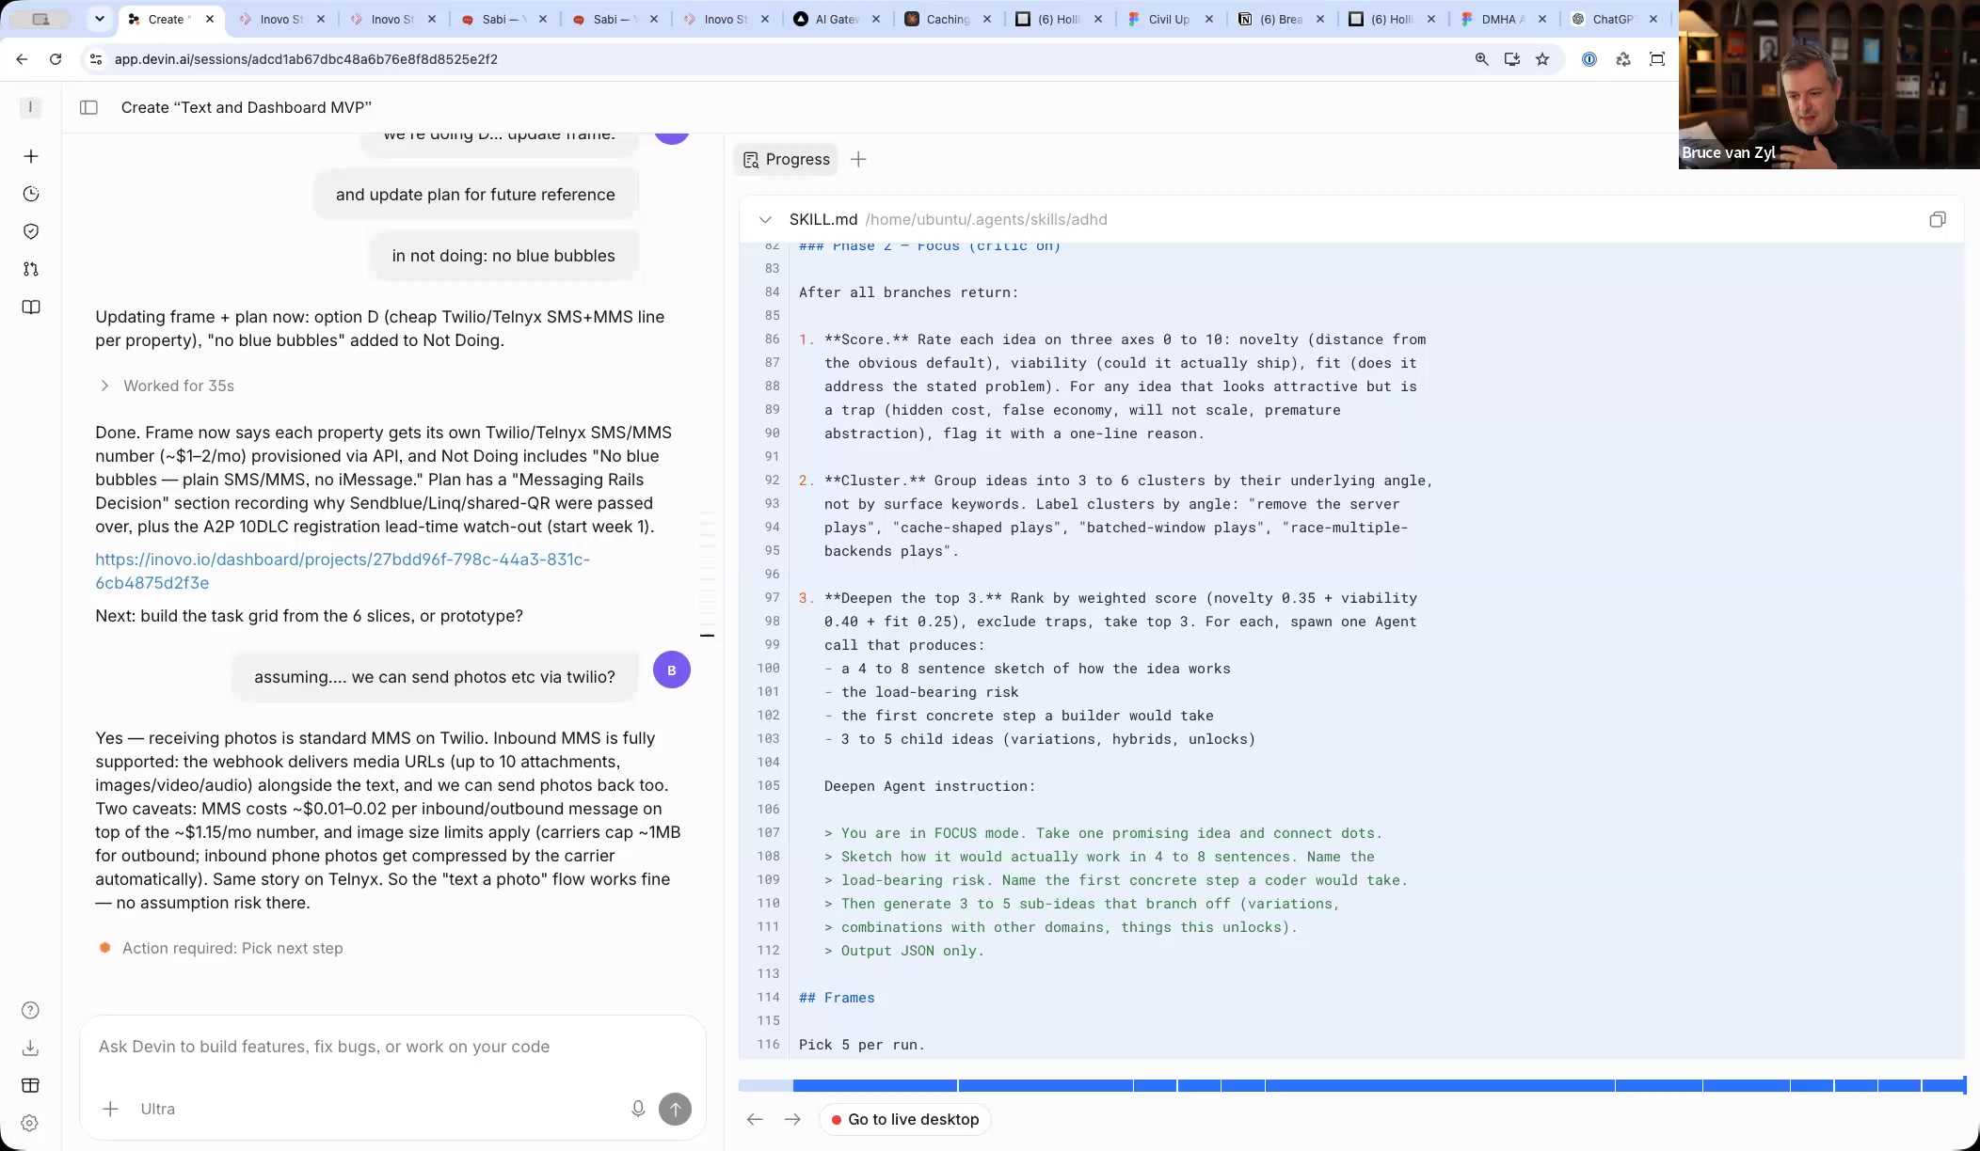This screenshot has width=1980, height=1151.
Task: Click the message 'in not doing: no blue bubbles'
Action: [503, 256]
